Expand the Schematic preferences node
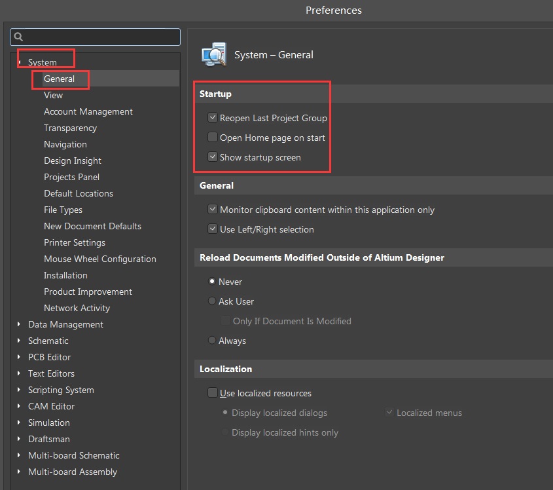This screenshot has width=553, height=490. 20,341
